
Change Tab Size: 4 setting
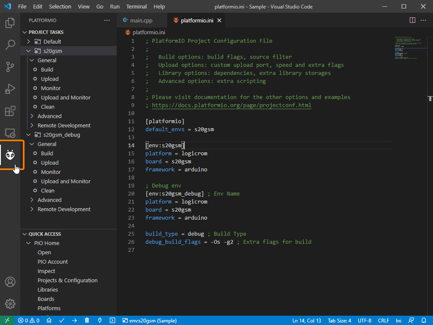[x=340, y=320]
